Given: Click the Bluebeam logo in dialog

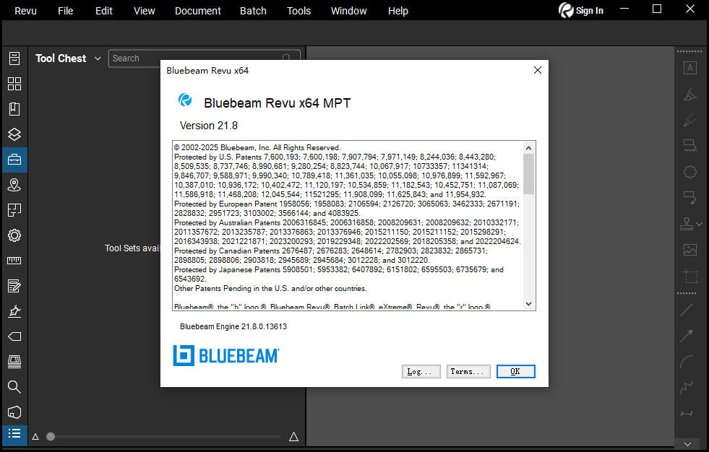Looking at the screenshot, I should (226, 356).
